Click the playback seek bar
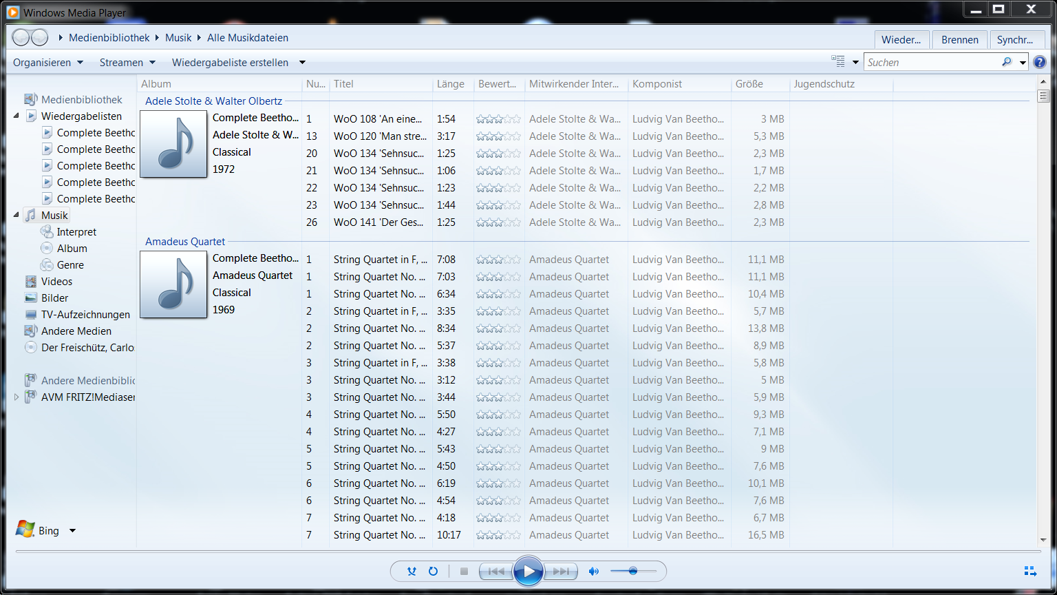Image resolution: width=1057 pixels, height=595 pixels. [x=528, y=552]
